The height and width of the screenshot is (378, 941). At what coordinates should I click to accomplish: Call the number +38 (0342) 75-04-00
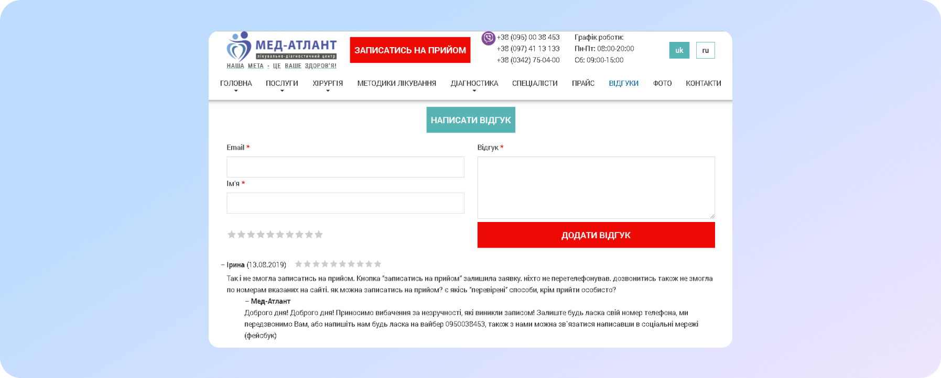528,60
